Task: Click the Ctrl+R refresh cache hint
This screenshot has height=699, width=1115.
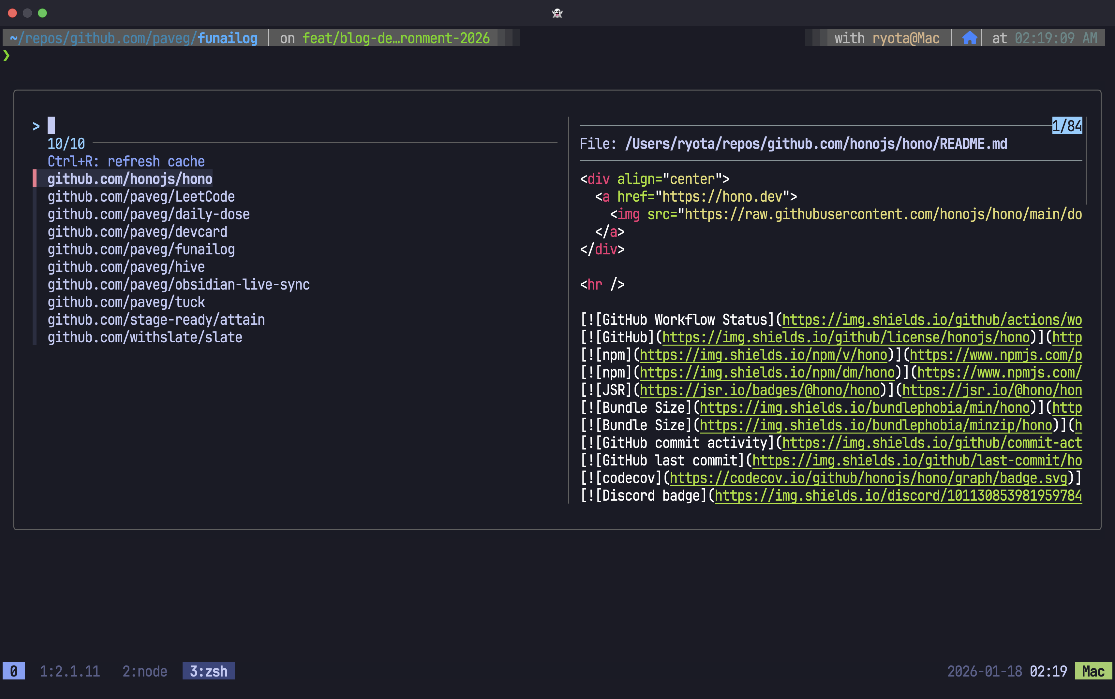Action: click(126, 161)
